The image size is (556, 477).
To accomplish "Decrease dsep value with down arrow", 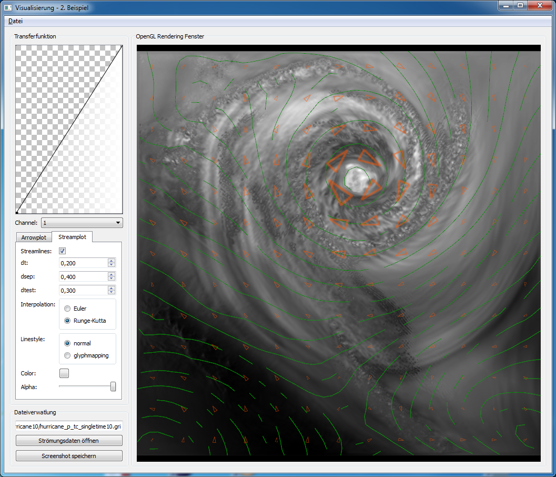I will tap(111, 279).
